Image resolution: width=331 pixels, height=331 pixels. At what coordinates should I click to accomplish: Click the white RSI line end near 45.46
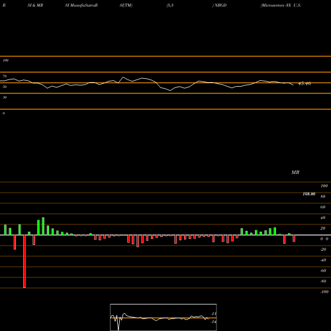click(293, 85)
